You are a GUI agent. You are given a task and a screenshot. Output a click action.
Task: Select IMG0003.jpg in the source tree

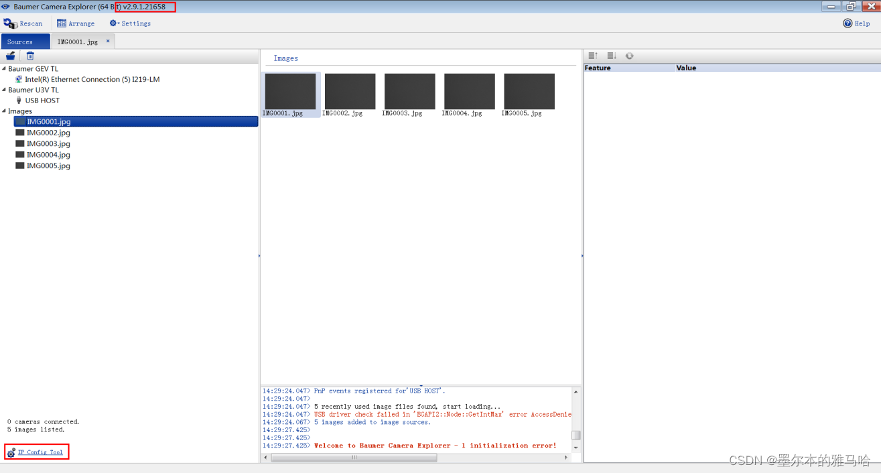pyautogui.click(x=48, y=143)
